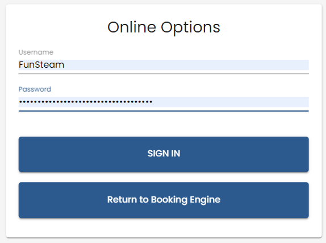Click white card area below Return button

click(x=164, y=228)
